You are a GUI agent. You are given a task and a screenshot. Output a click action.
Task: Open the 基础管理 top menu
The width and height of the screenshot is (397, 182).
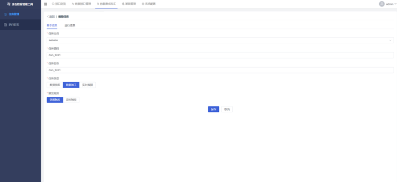[129, 4]
